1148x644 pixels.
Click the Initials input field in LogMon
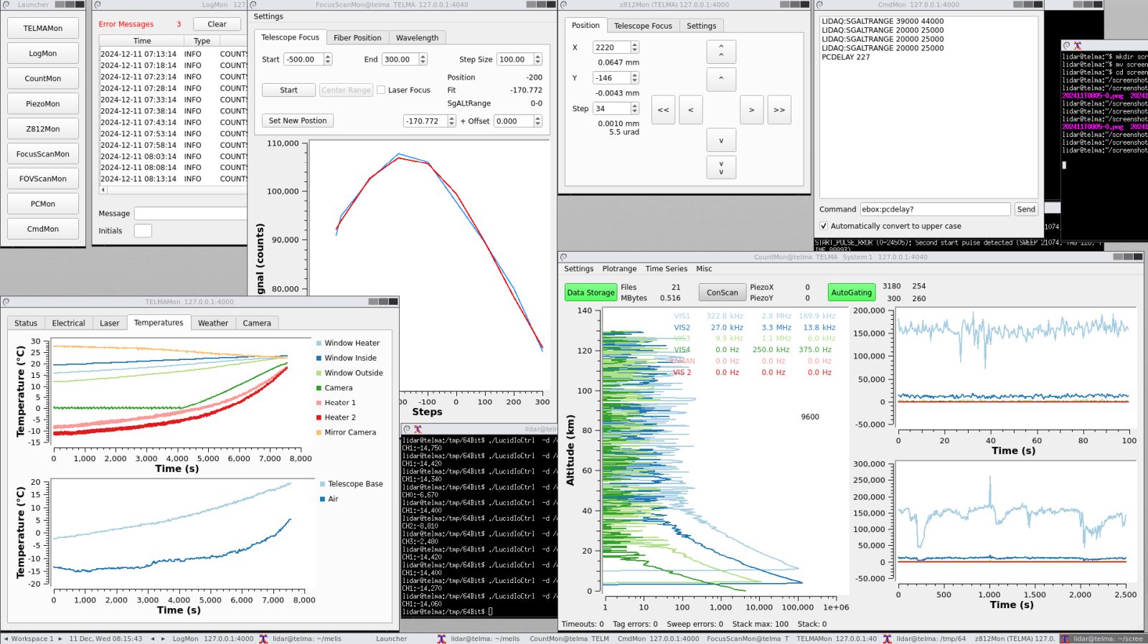(x=143, y=231)
